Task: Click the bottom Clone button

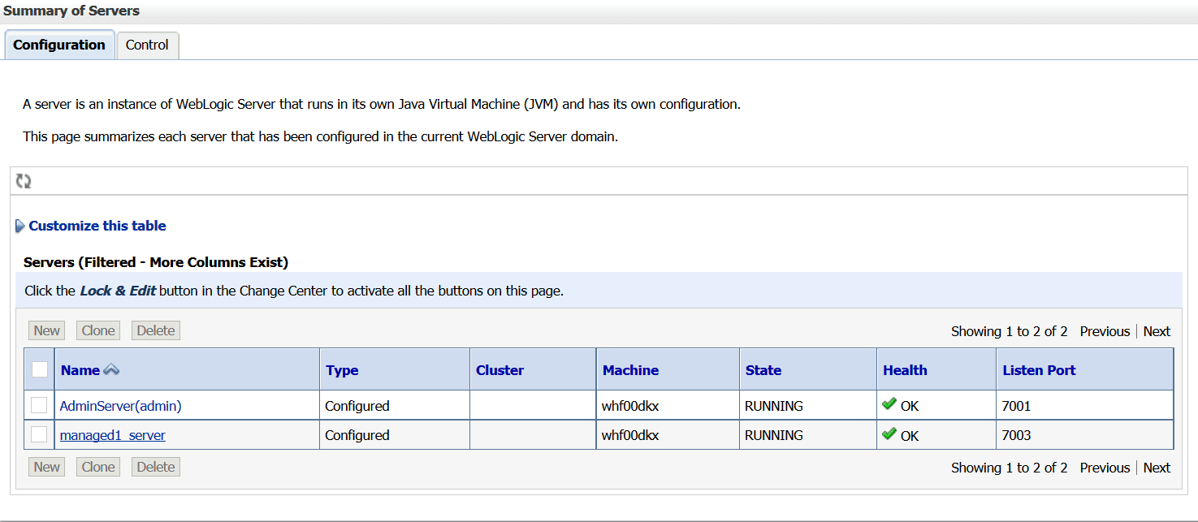Action: (98, 467)
